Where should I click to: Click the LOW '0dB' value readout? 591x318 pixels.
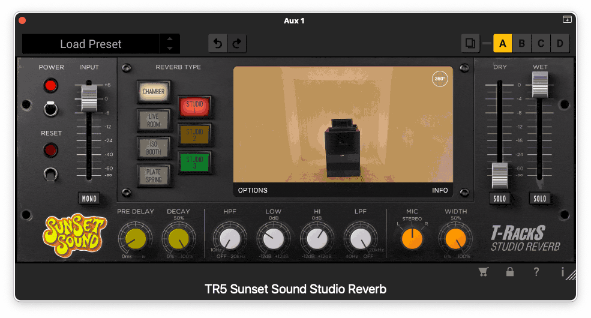[274, 218]
